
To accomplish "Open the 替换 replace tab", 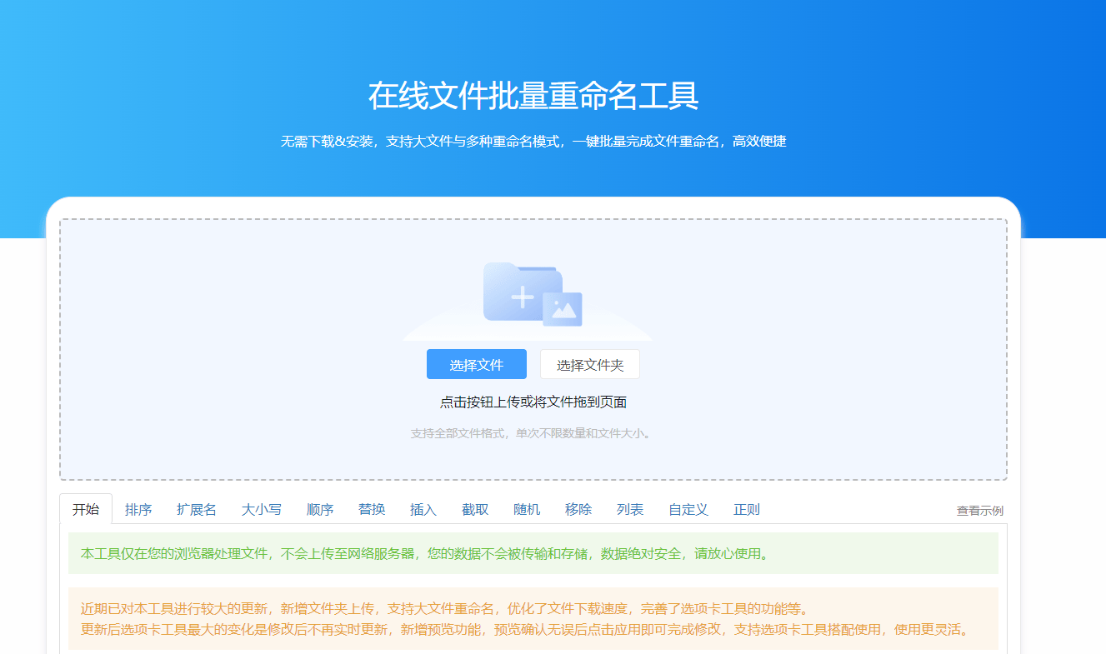I will pyautogui.click(x=372, y=509).
